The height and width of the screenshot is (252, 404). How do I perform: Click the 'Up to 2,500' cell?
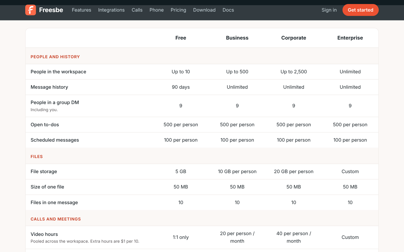tap(294, 72)
